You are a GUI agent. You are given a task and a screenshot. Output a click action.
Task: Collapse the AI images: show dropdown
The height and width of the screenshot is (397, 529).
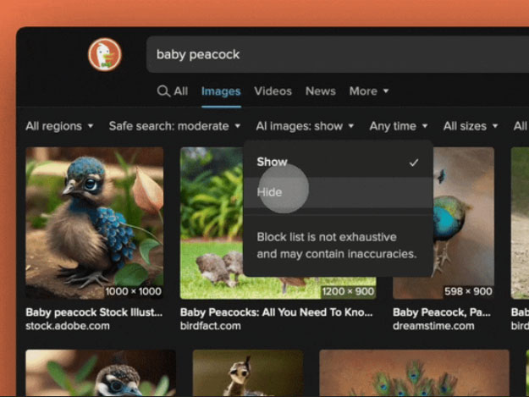coord(305,126)
